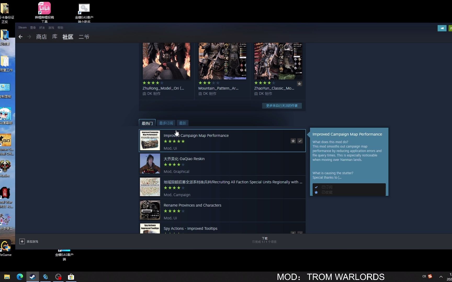Open Improved Campaign Map Performance title
Screen dimensions: 452x282
click(x=196, y=136)
